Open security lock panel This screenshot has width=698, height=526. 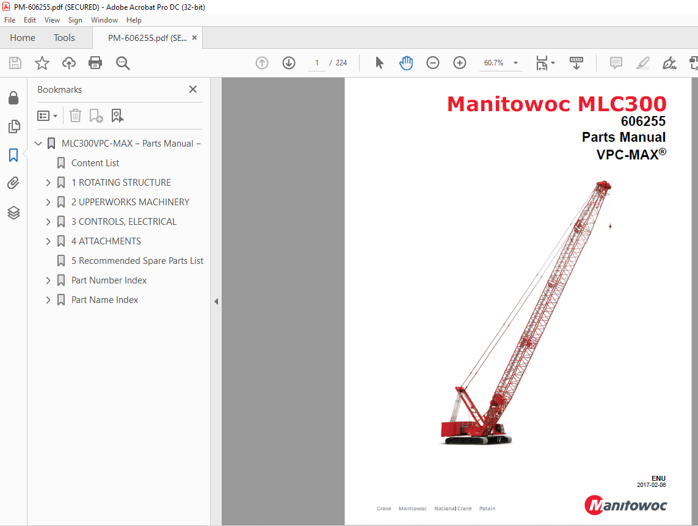[14, 98]
